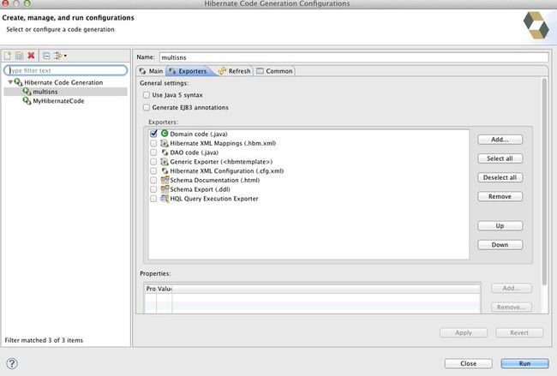
Task: Click the Close button
Action: [468, 363]
